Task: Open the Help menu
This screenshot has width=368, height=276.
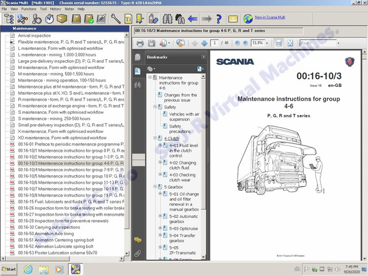Action: (81, 9)
